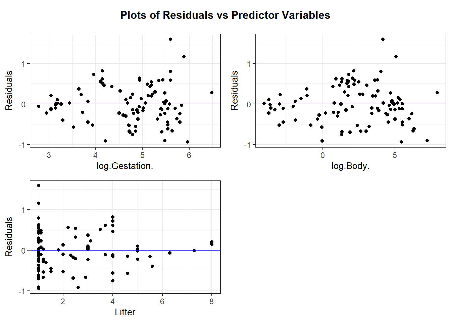This screenshot has width=451, height=322.
Task: Click the 'Litter' x-axis label
Action: (x=125, y=312)
